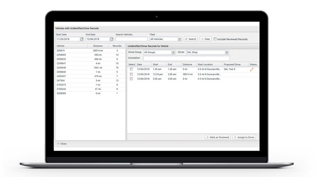Select vehicle 2756244 row
Viewport: 317px width, 177px height.
coord(90,89)
